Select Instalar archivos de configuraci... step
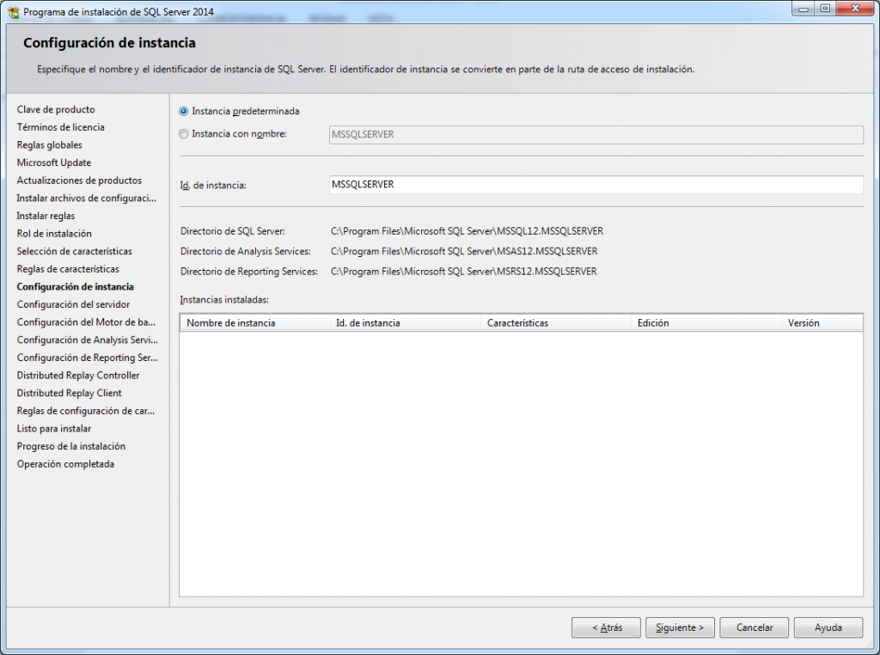This screenshot has height=655, width=880. [87, 198]
